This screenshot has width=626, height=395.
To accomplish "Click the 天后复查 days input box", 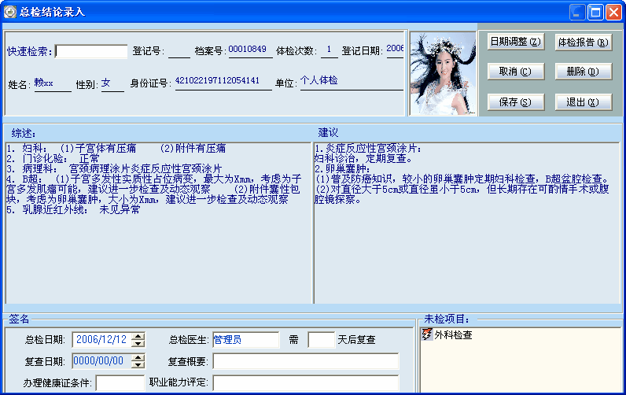I will pos(322,340).
